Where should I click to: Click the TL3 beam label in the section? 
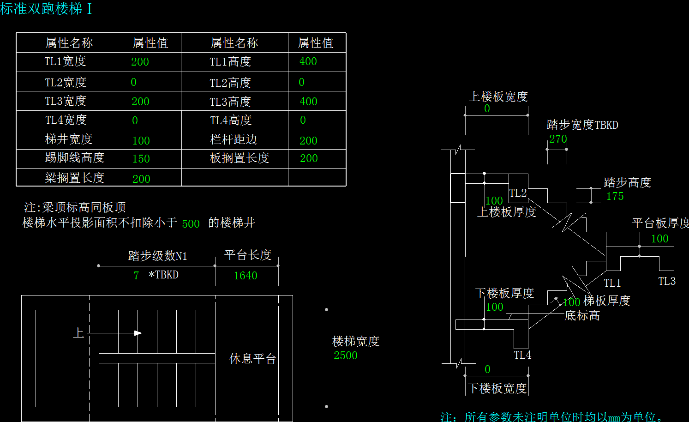(x=667, y=281)
